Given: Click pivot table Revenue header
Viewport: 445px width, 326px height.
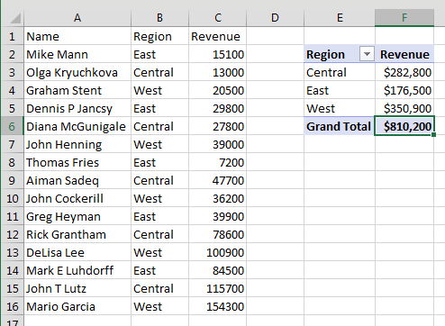Looking at the screenshot, I should tap(404, 54).
